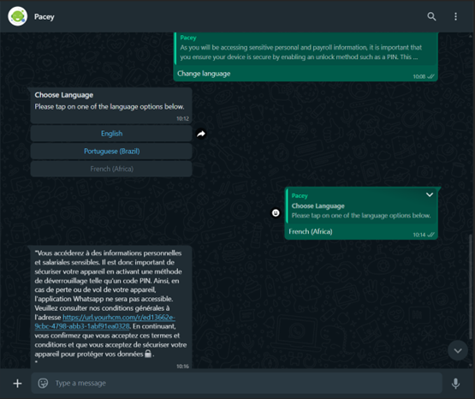This screenshot has height=399, width=475.
Task: Click the chat vertical scrollbar
Action: (470, 286)
